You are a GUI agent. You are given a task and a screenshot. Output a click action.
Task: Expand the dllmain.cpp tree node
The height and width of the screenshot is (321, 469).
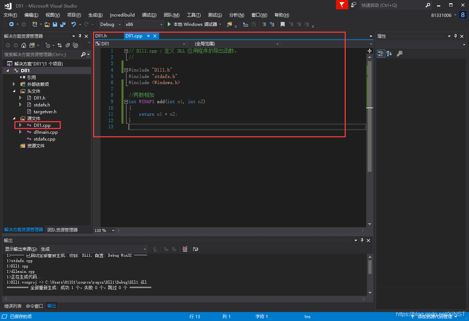(x=20, y=132)
